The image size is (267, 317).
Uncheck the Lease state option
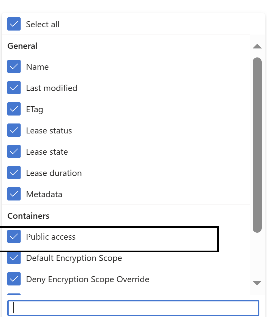[14, 151]
